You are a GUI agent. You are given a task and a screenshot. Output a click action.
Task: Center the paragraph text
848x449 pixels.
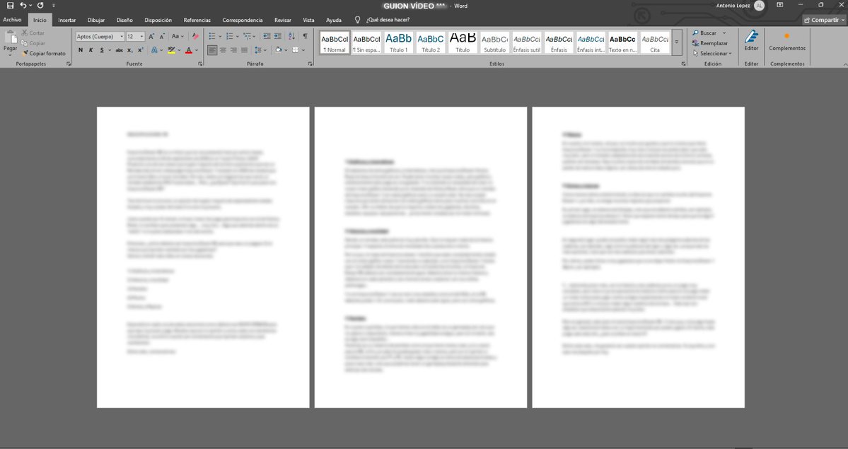pyautogui.click(x=223, y=50)
